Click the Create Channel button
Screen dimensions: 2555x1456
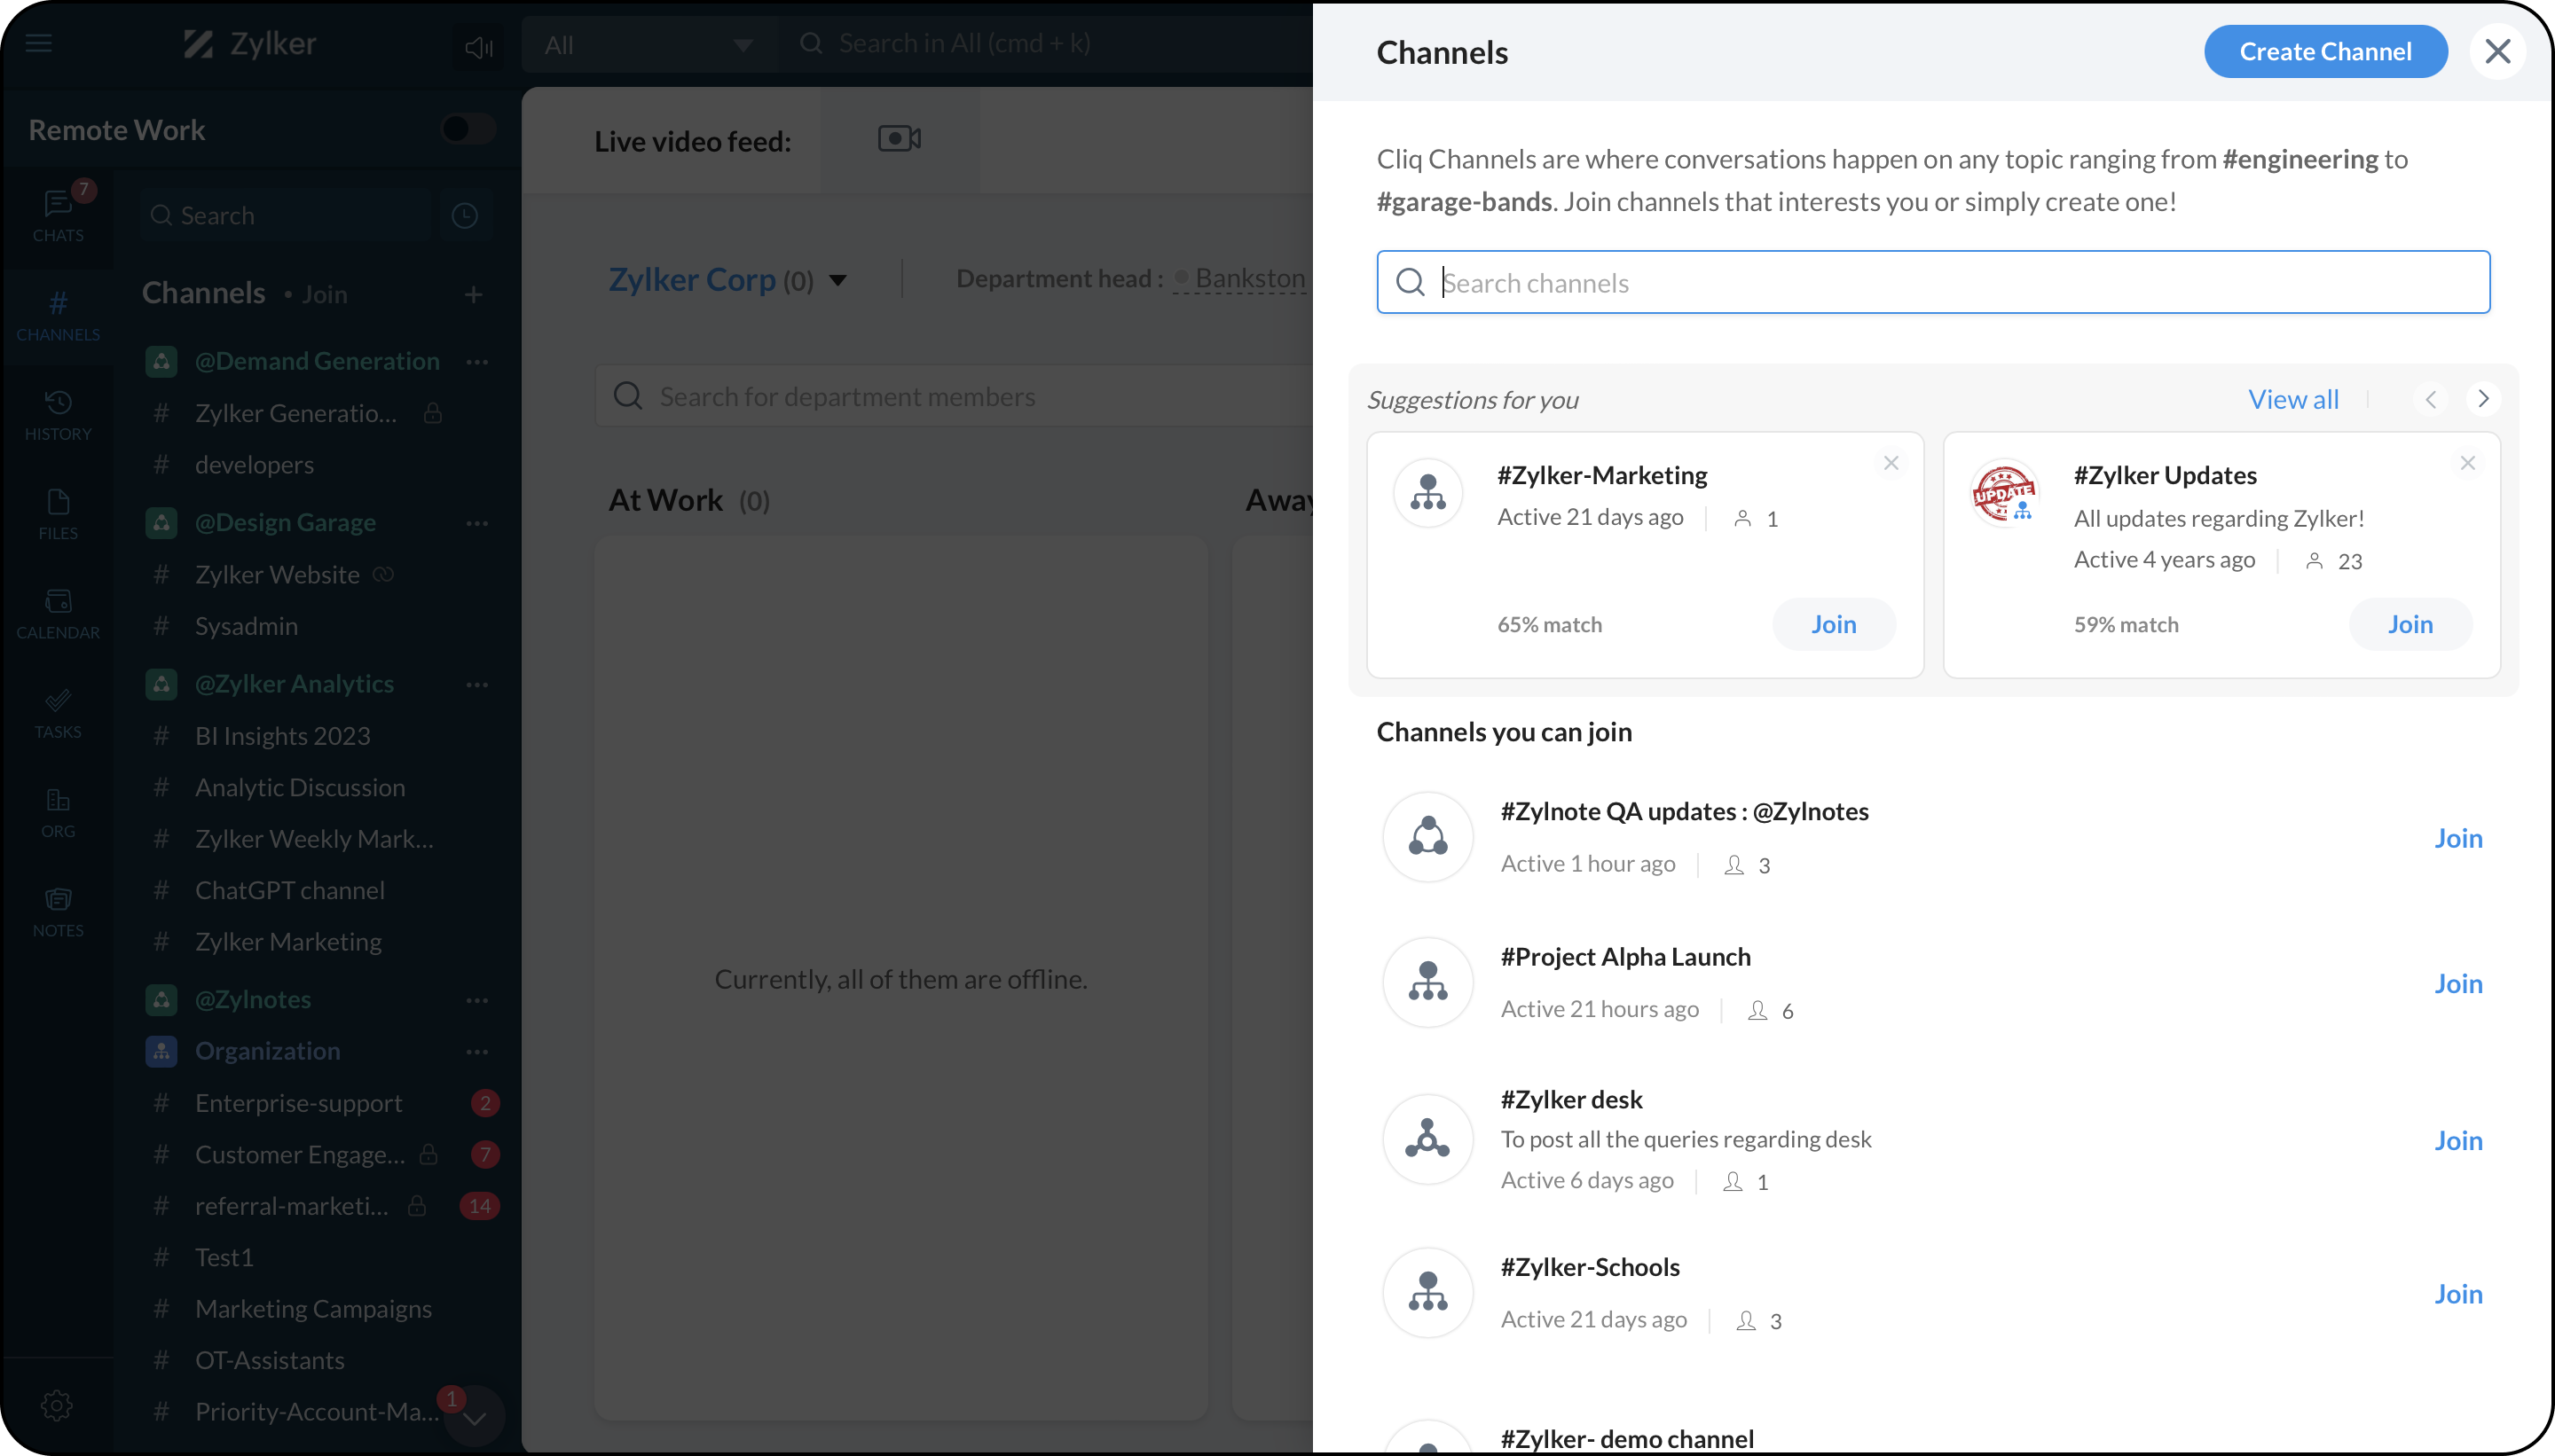coord(2325,51)
